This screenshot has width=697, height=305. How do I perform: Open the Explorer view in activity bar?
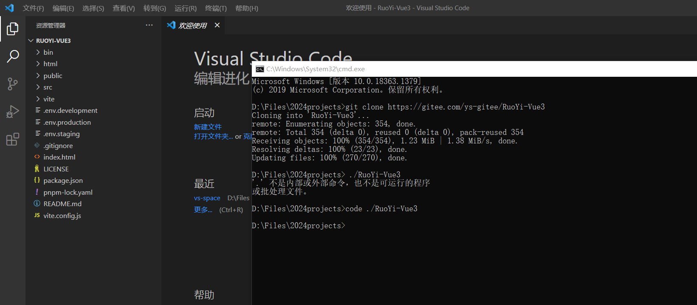click(x=13, y=29)
